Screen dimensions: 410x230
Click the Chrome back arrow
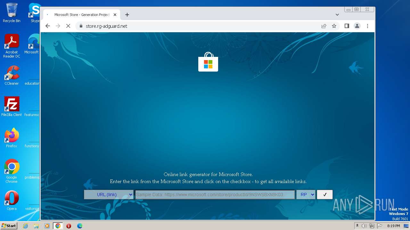click(x=48, y=26)
